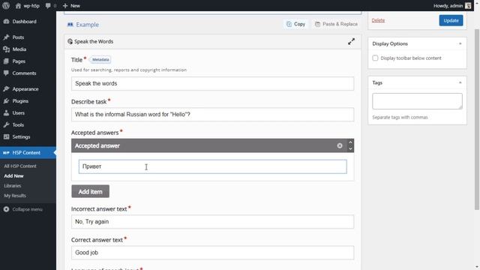Open the New content dropdown

[71, 5]
